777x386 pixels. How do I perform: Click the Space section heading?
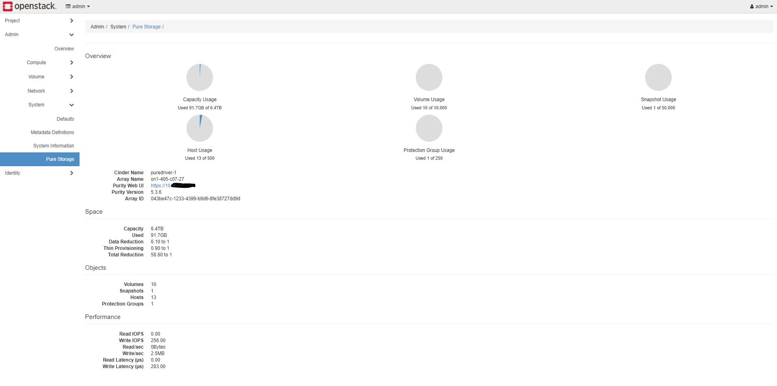click(94, 212)
